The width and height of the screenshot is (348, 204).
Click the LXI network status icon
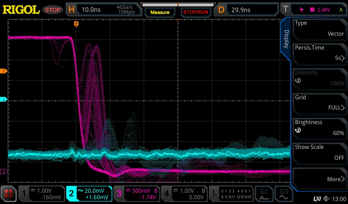tap(317, 199)
